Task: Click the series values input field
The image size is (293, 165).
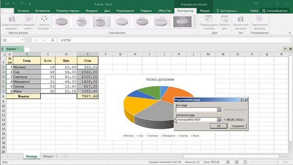Action: [x=196, y=120]
